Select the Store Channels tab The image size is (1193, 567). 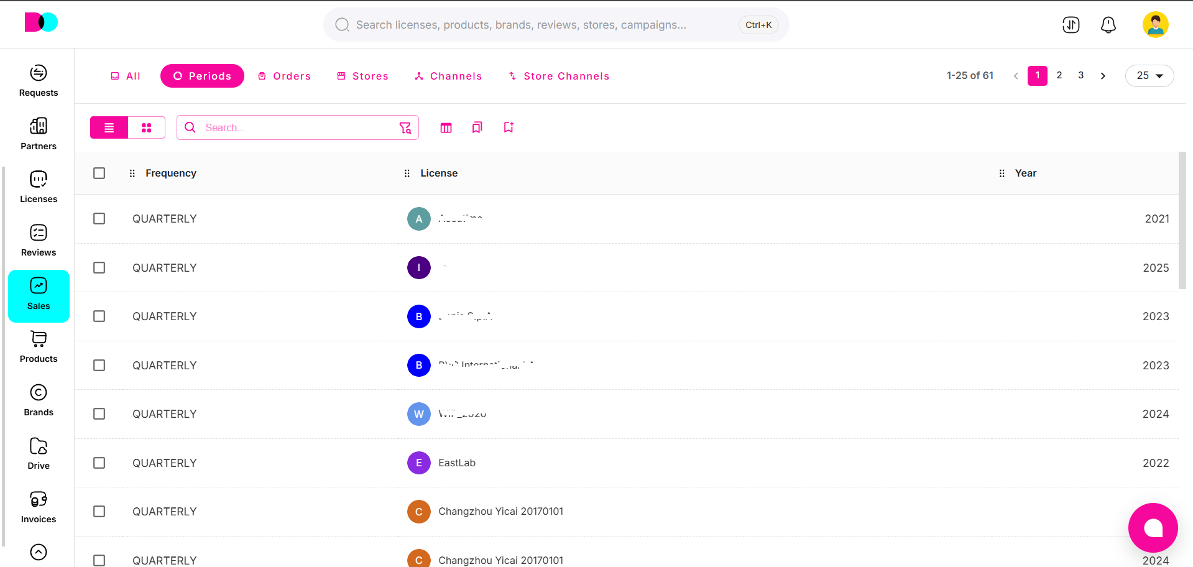coord(559,76)
